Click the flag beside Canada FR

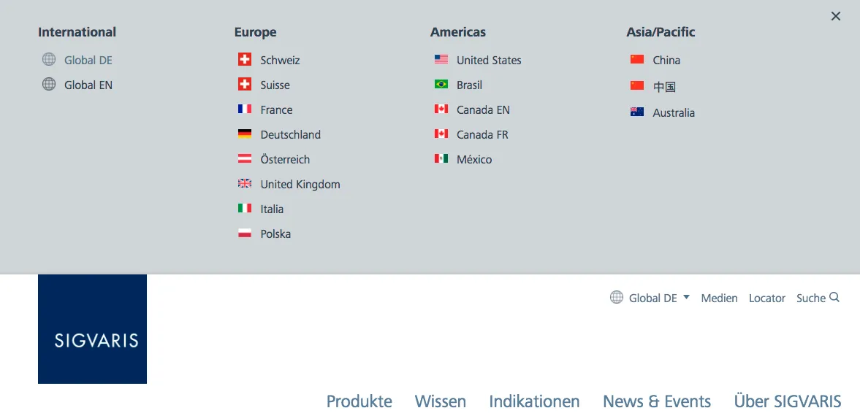[441, 134]
